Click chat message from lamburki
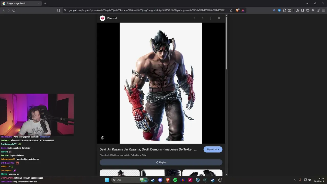This screenshot has height=184, width=327. tap(27, 141)
